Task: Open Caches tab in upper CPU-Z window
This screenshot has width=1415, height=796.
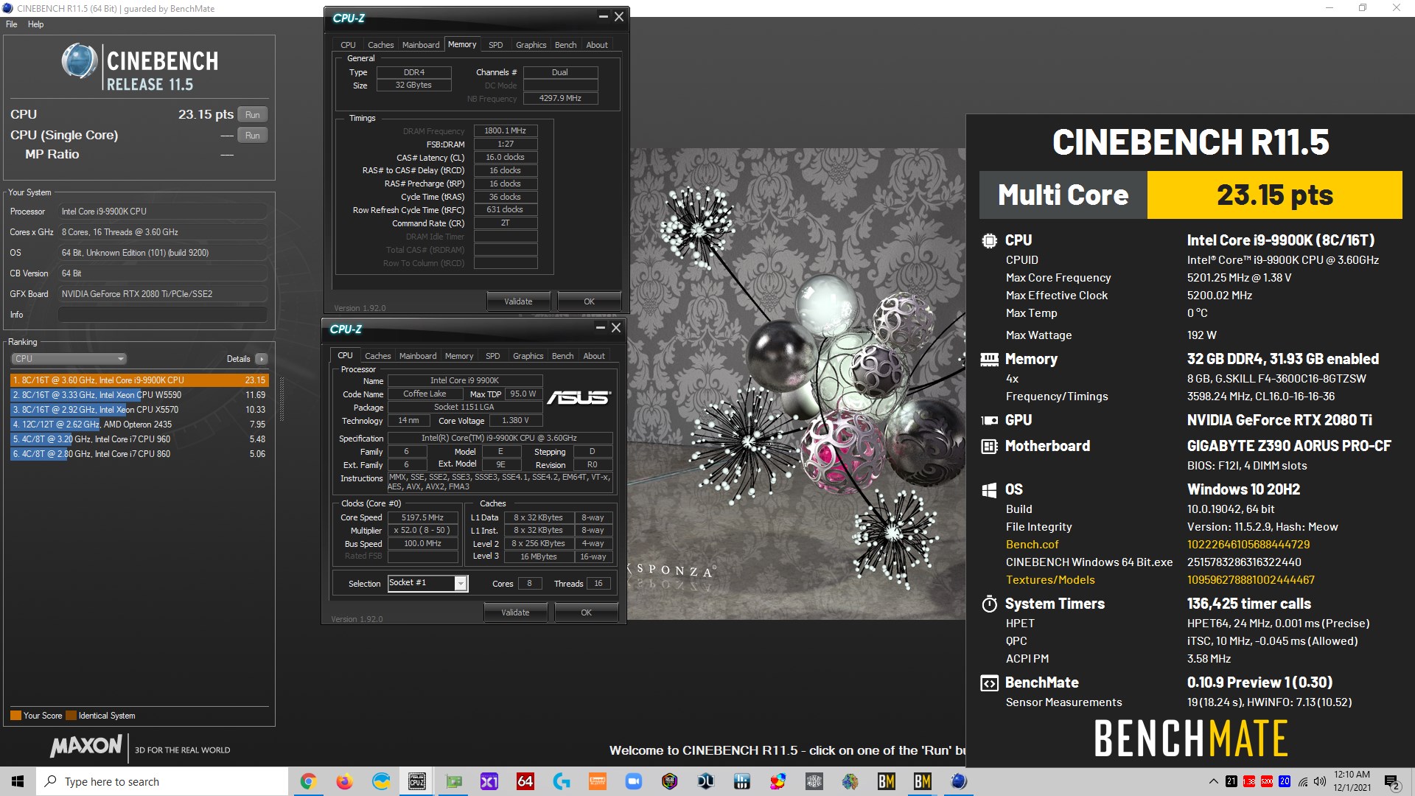Action: pos(380,45)
